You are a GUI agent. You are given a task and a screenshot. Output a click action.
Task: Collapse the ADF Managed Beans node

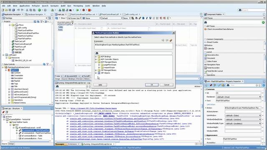click(96, 62)
